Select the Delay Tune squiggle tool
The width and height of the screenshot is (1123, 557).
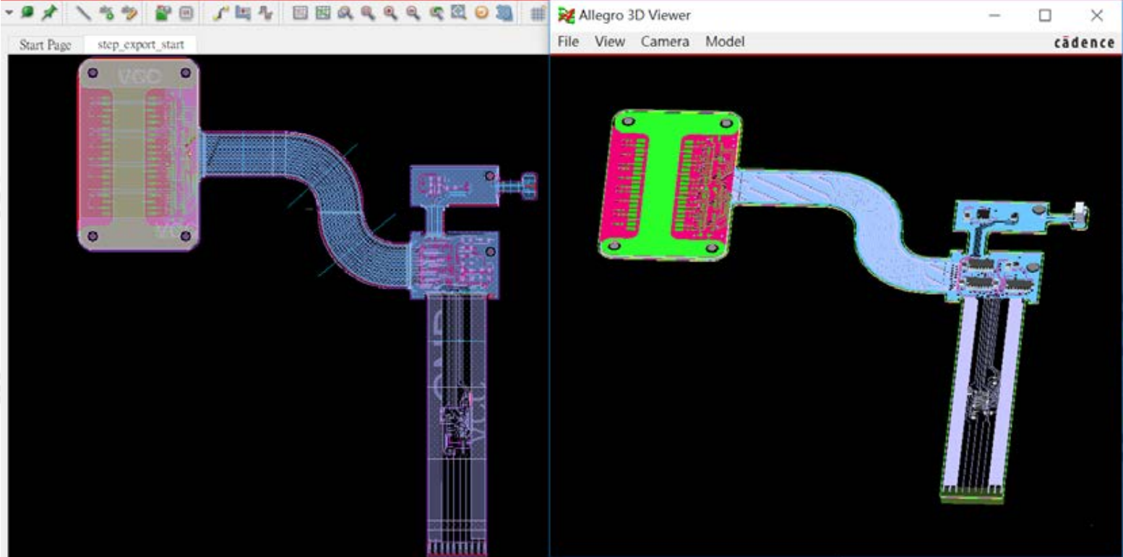(x=266, y=12)
